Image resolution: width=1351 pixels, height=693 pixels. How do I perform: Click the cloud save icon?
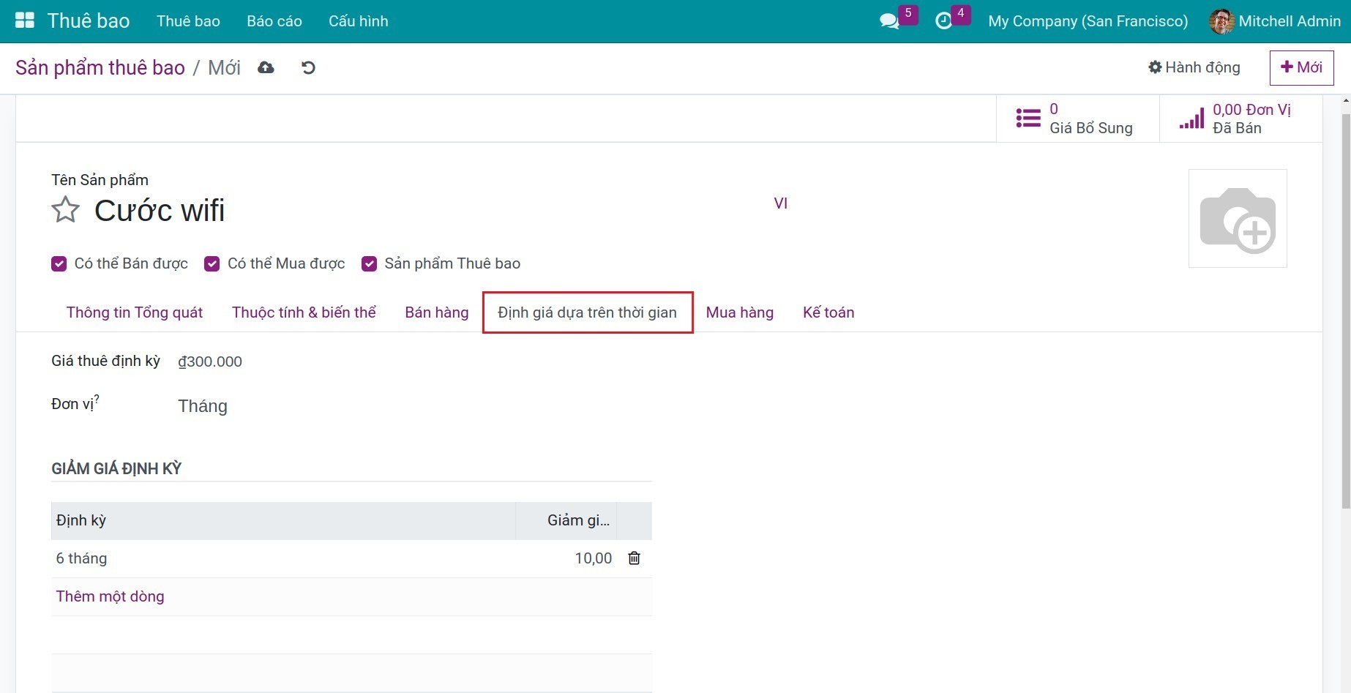266,68
